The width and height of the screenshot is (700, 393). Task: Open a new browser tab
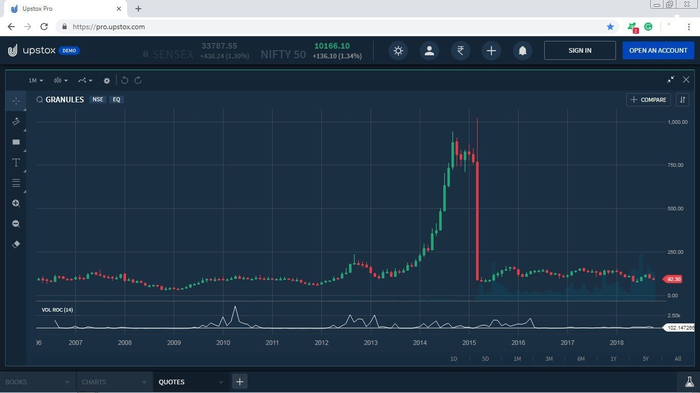coord(138,9)
